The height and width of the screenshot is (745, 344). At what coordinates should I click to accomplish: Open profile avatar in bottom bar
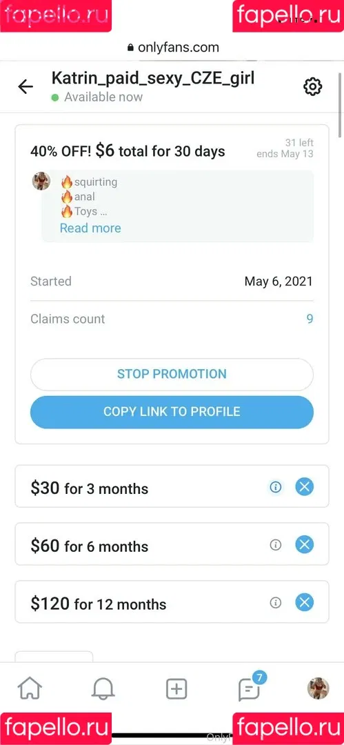click(x=318, y=688)
